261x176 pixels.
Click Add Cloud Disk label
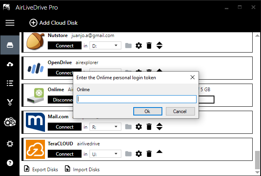[x=58, y=23]
